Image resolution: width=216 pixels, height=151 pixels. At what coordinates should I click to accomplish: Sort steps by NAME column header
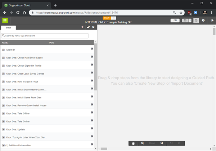click(x=5, y=43)
